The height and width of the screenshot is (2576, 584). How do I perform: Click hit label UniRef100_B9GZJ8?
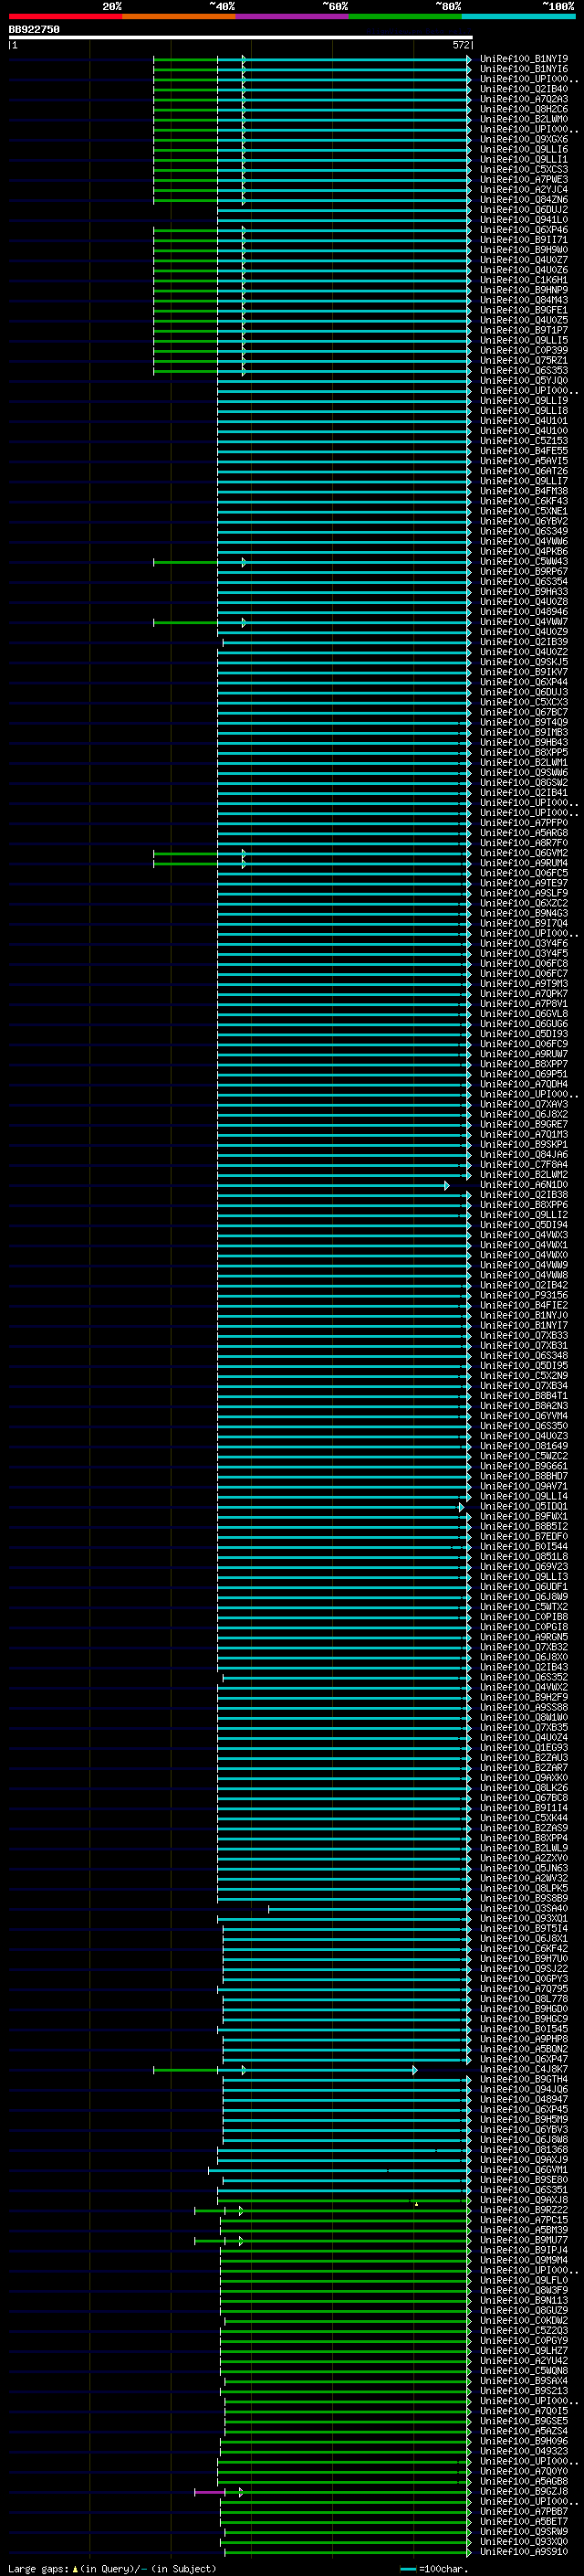(x=524, y=2491)
